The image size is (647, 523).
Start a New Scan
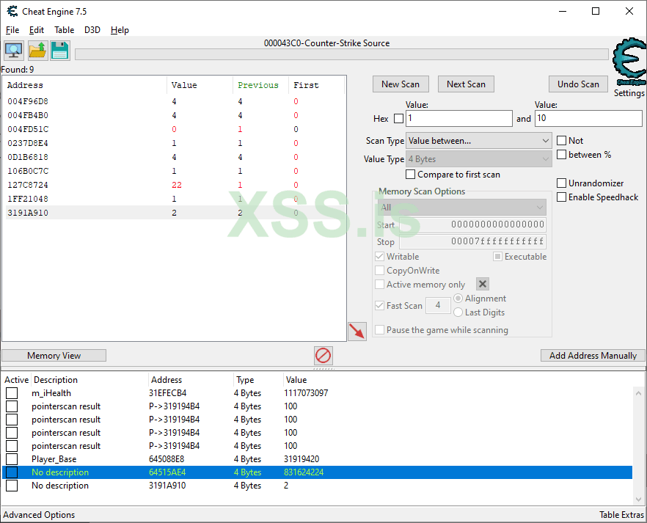coord(401,84)
